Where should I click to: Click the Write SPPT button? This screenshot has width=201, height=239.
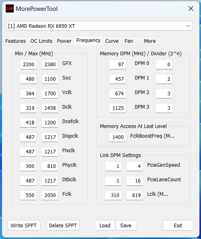pyautogui.click(x=24, y=225)
